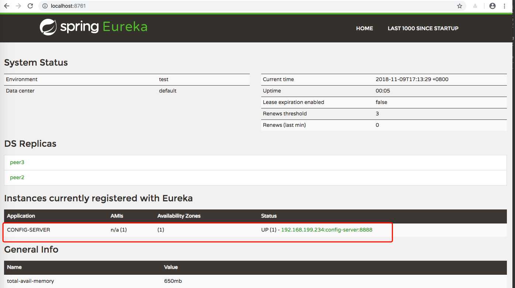The image size is (515, 288).
Task: Select the CONFIG-SERVER application name
Action: [x=28, y=230]
